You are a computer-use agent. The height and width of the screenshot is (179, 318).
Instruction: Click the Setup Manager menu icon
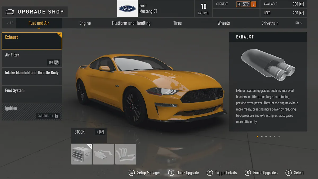click(x=131, y=173)
